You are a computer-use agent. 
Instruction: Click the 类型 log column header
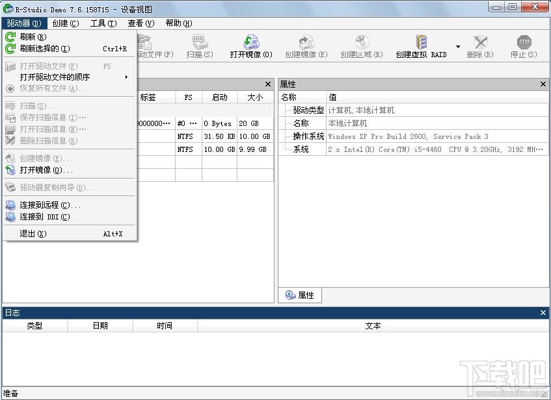coord(34,325)
